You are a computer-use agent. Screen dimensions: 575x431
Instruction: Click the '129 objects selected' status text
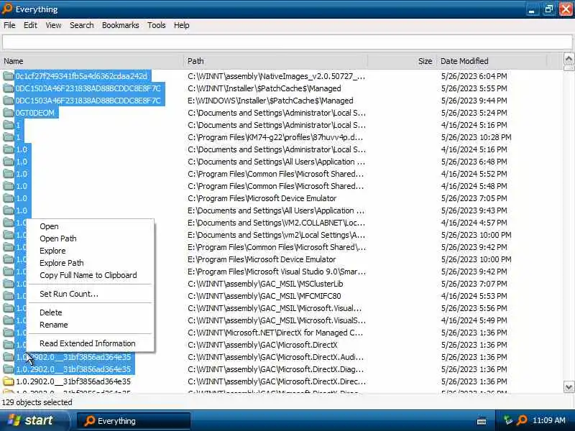[37, 402]
